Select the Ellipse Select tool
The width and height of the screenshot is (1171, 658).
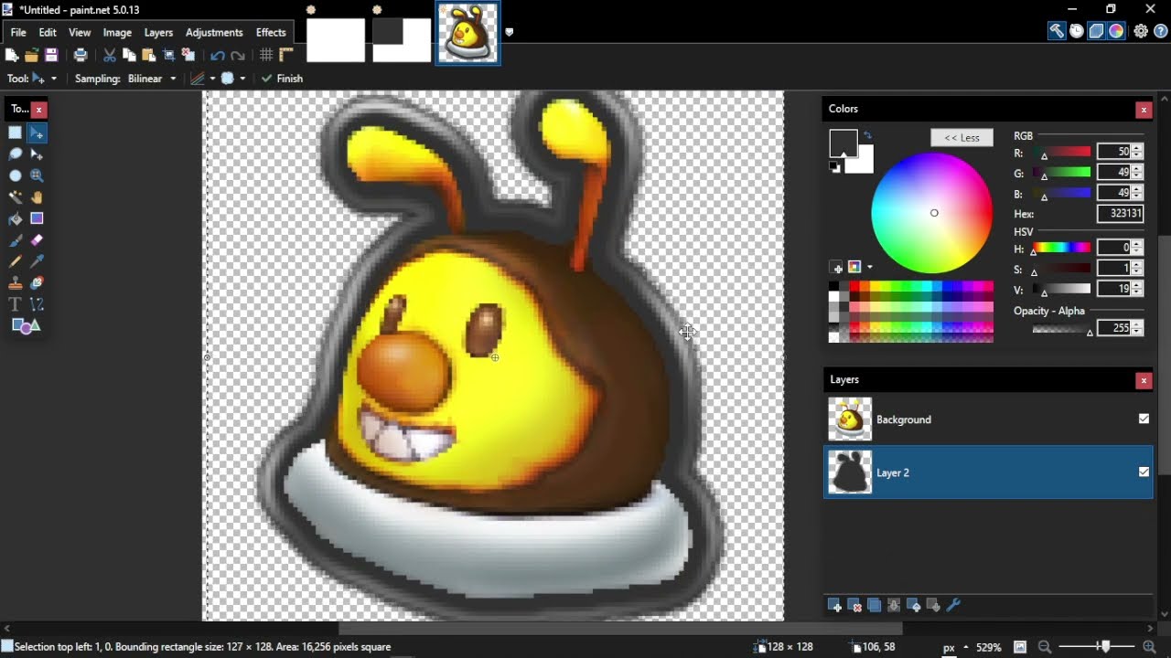(x=16, y=175)
